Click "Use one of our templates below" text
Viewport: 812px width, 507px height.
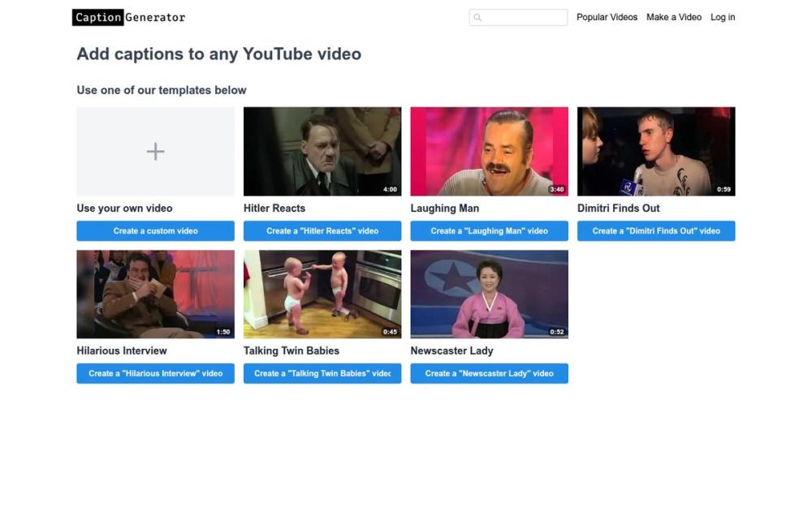pos(162,90)
